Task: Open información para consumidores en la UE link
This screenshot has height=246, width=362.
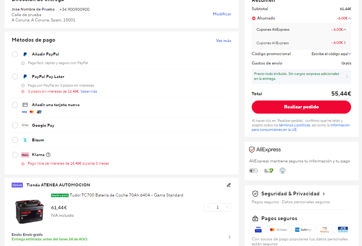Action: [300, 127]
